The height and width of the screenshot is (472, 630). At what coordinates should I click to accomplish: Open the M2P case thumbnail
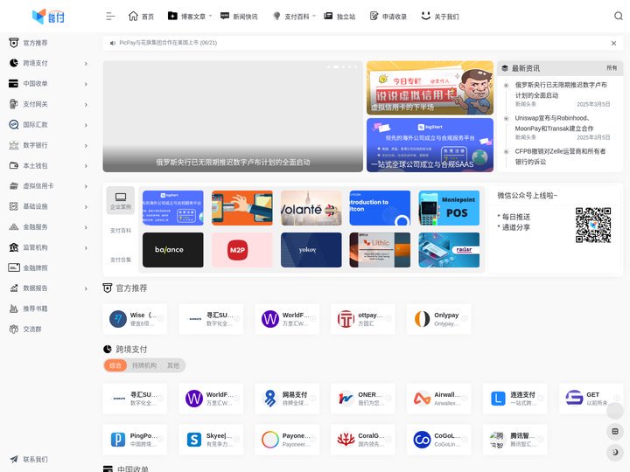pos(241,250)
